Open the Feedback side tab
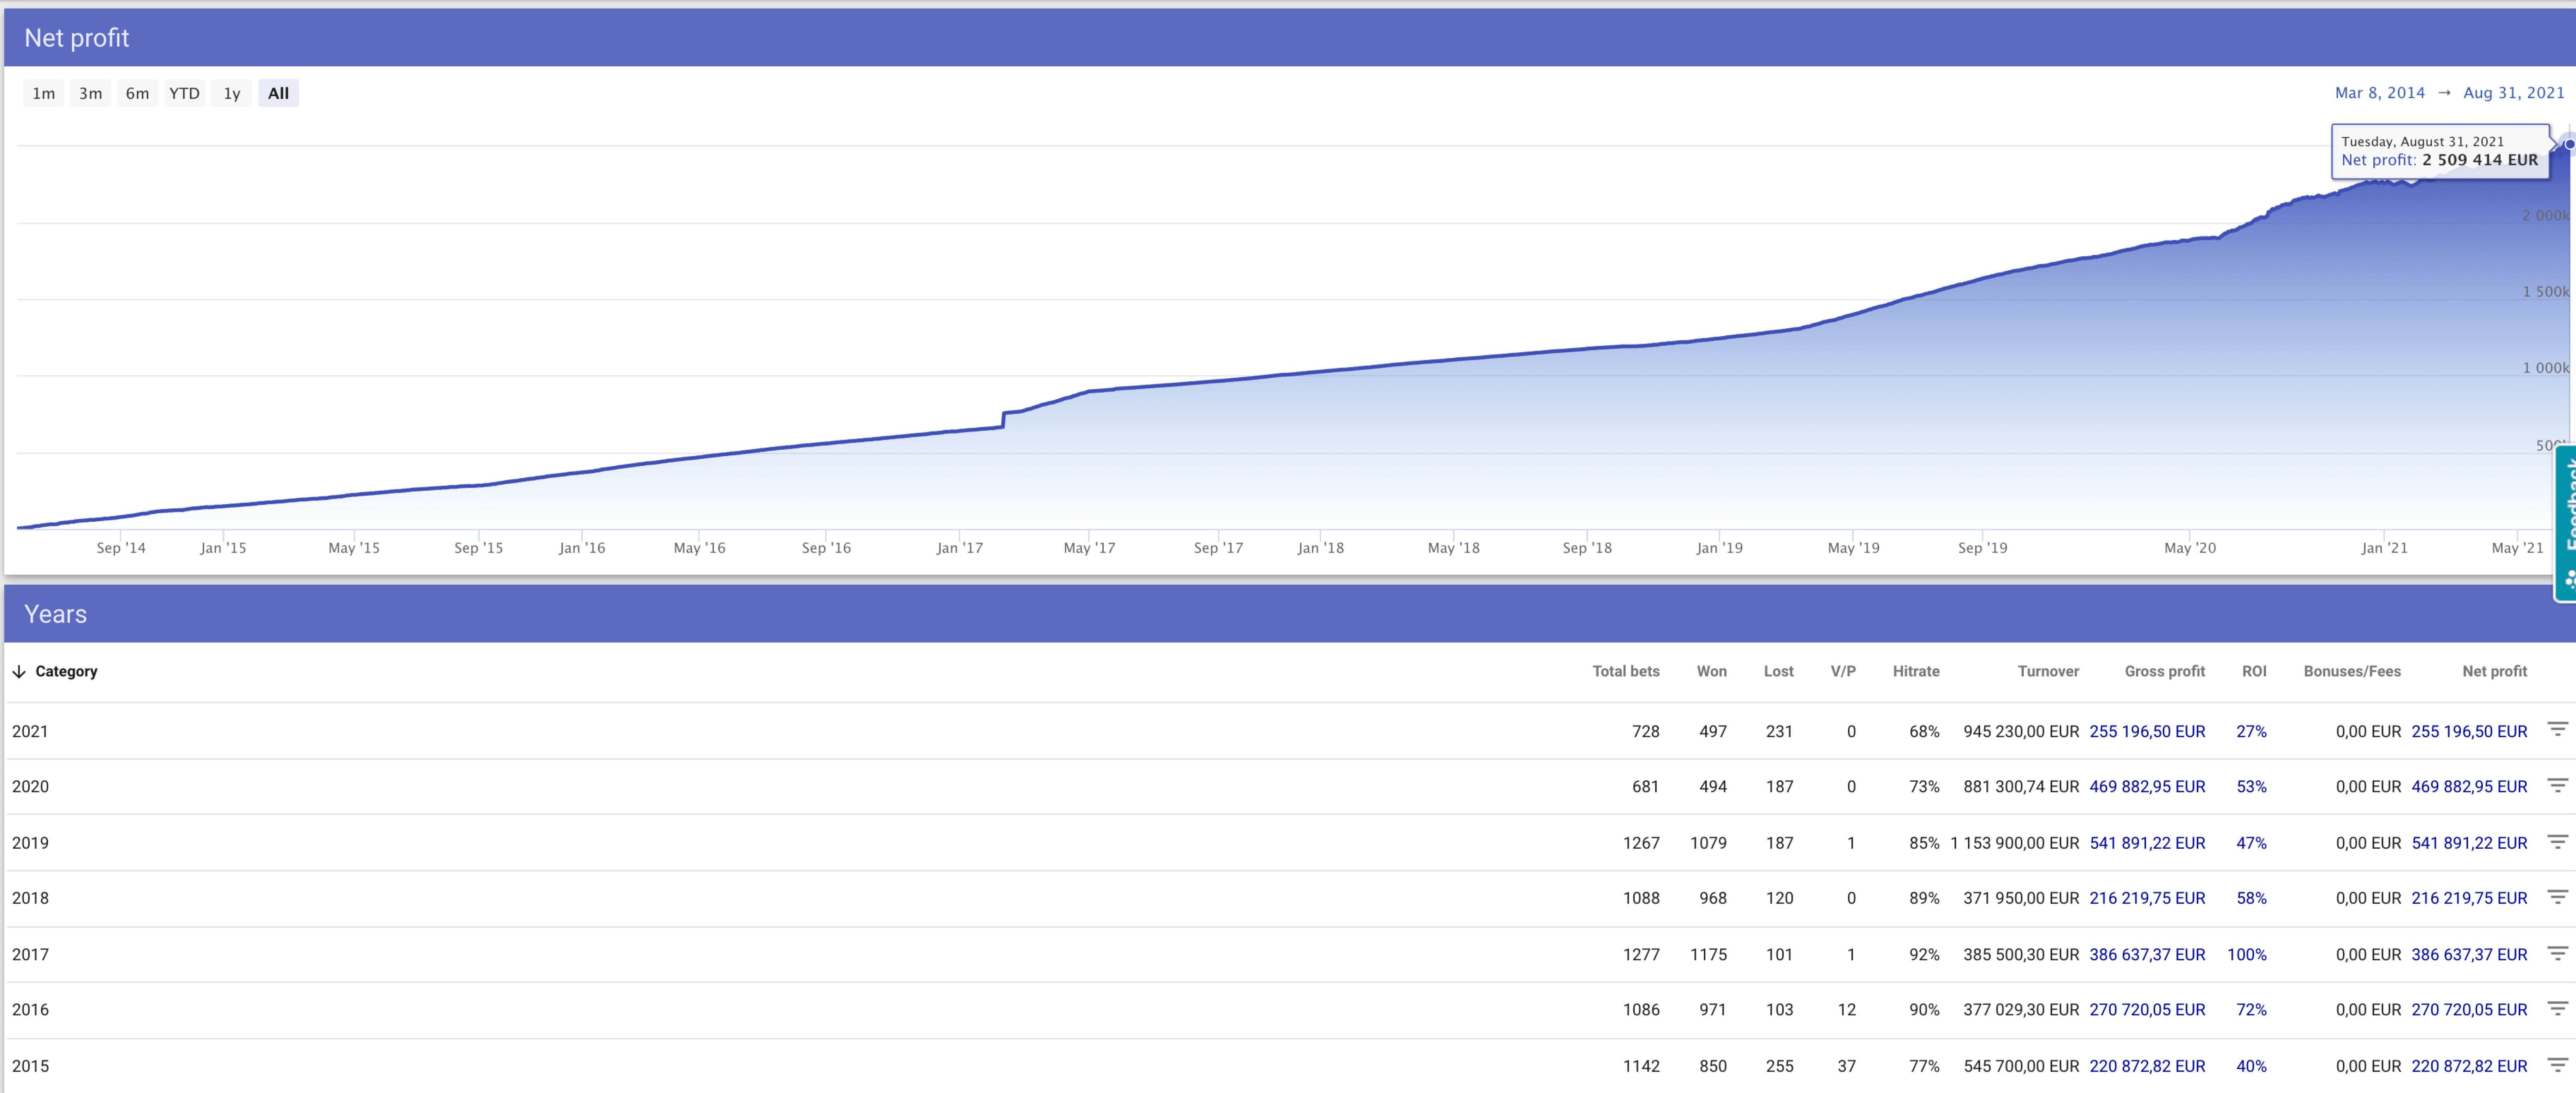The height and width of the screenshot is (1093, 2576). point(2566,524)
